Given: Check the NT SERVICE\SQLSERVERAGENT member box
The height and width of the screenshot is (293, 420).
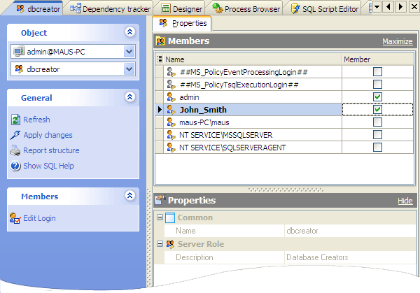Looking at the screenshot, I should pos(377,148).
